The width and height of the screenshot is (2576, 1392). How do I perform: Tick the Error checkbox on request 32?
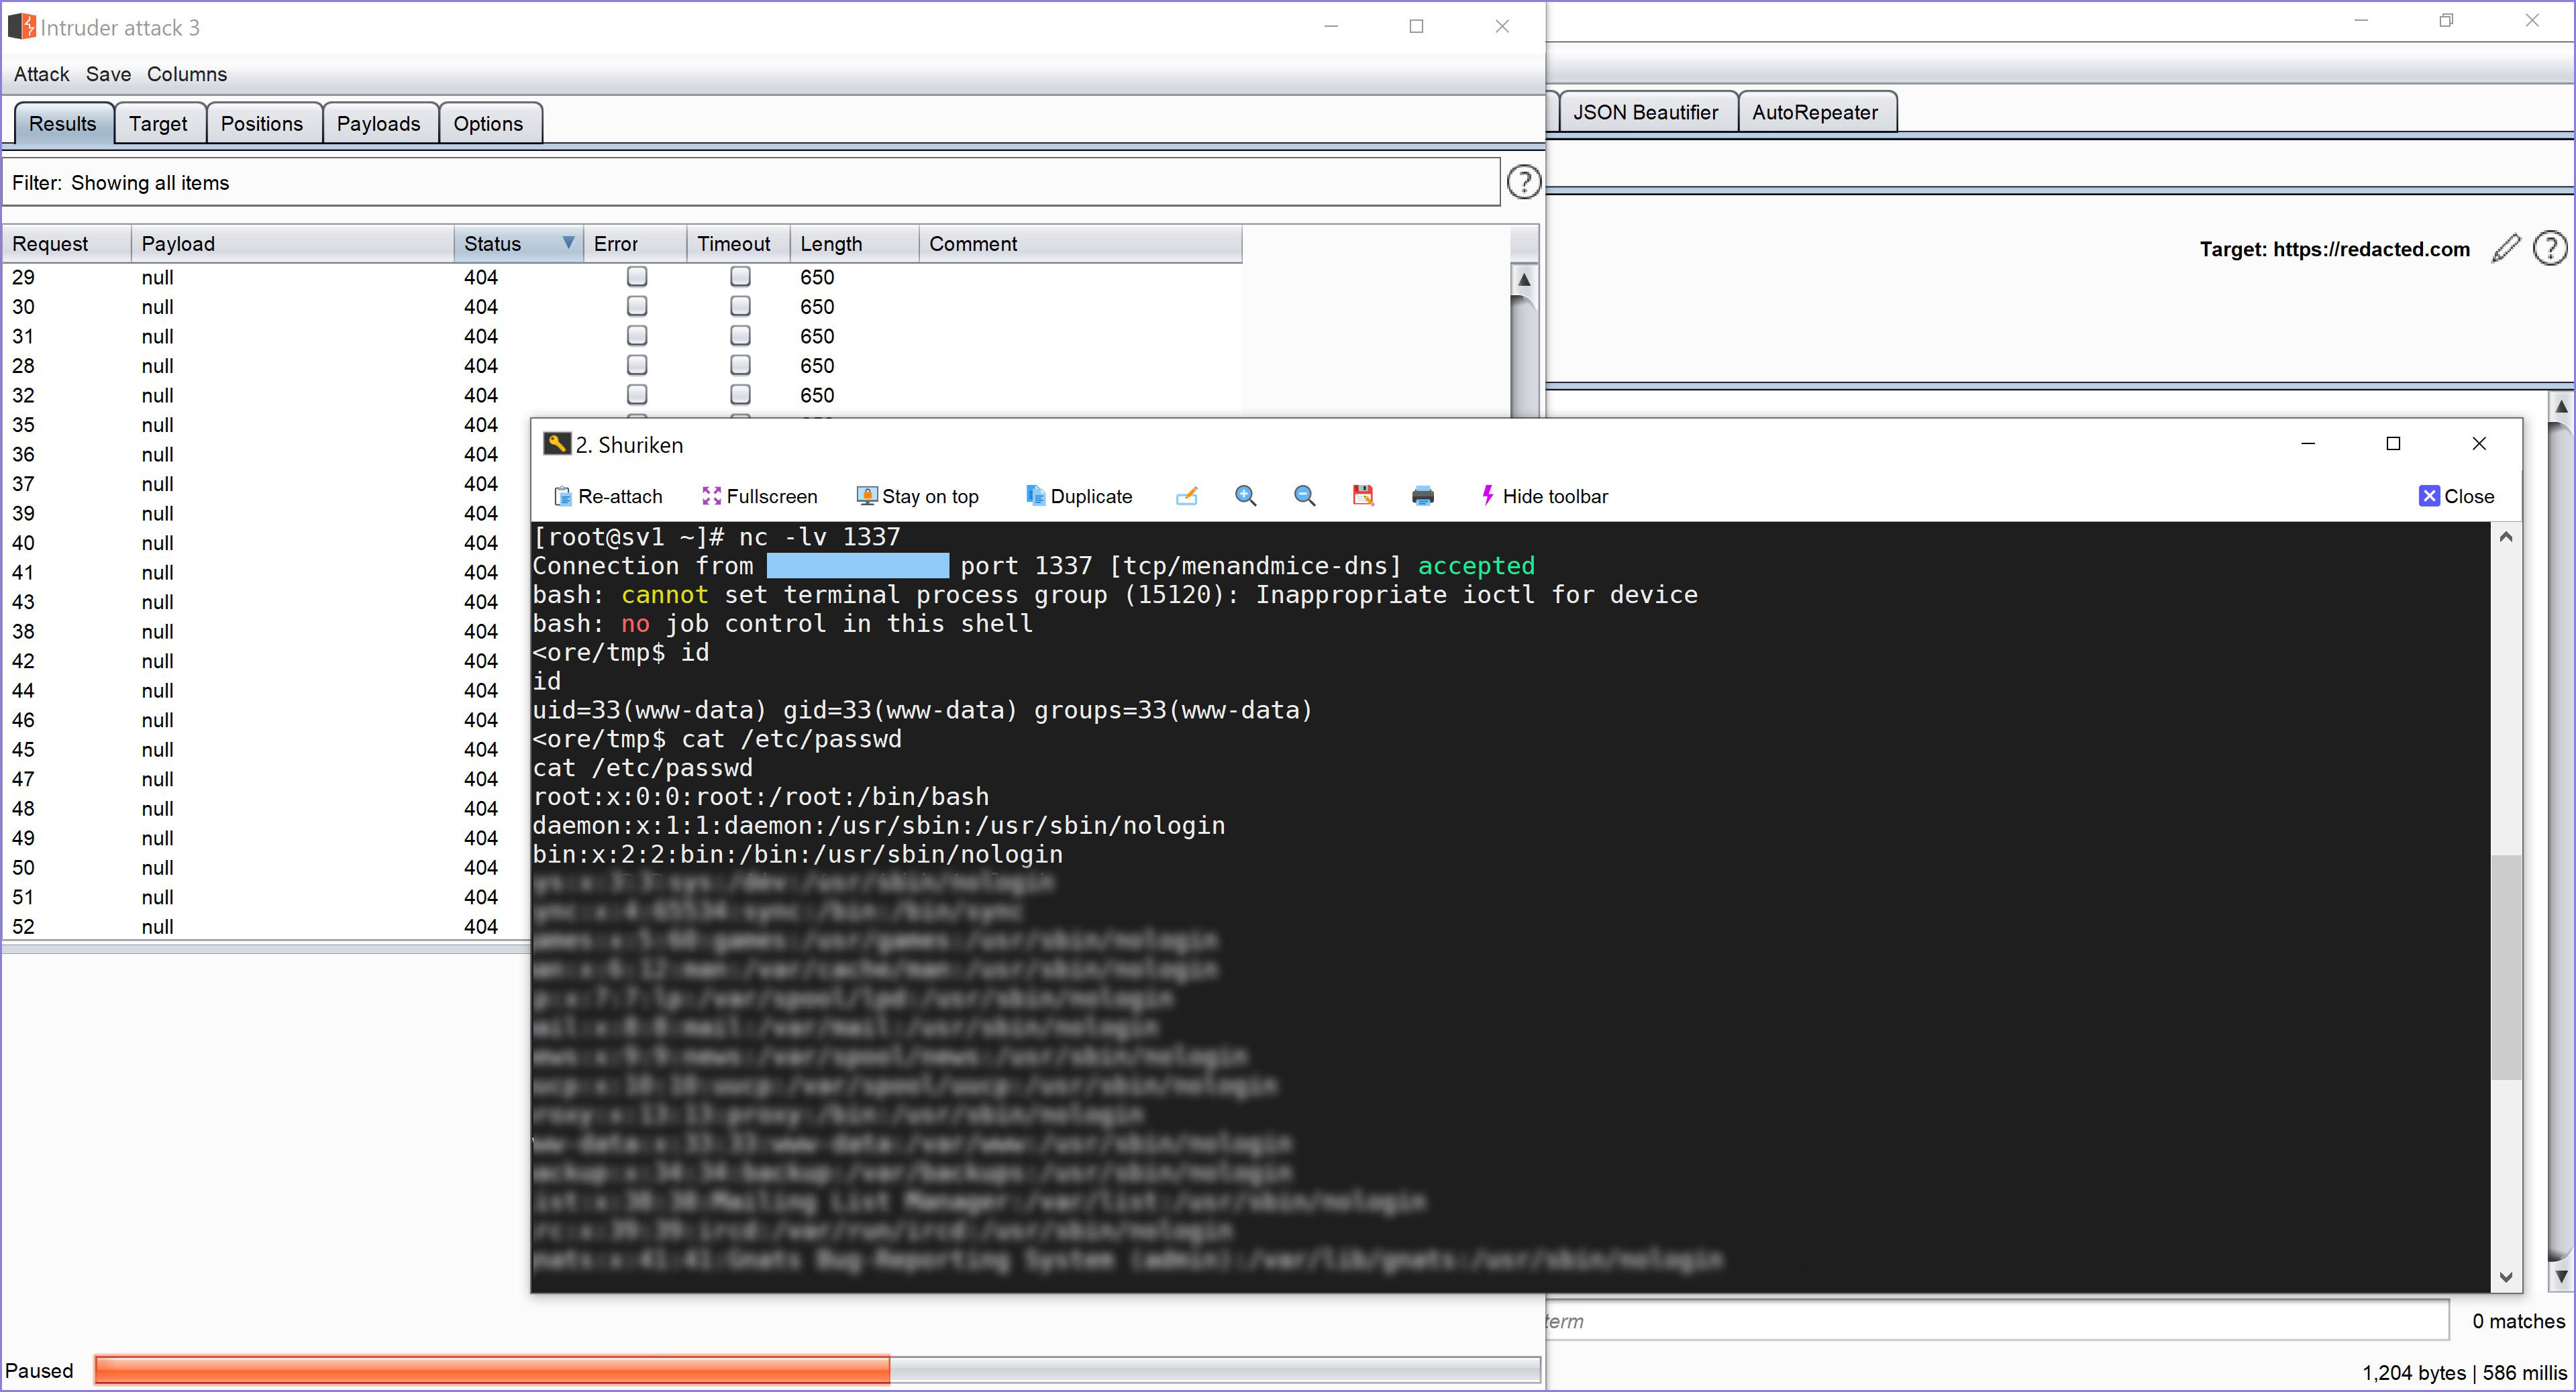(637, 394)
